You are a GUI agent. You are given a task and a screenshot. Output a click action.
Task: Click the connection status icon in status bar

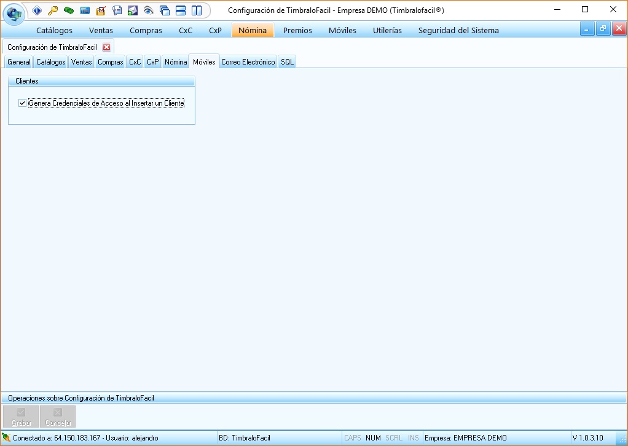click(6, 437)
